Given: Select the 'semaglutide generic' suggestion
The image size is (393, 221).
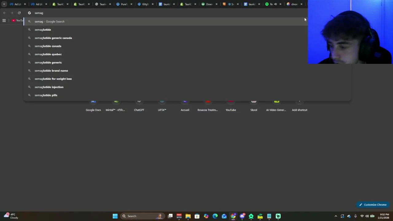Looking at the screenshot, I should tap(187, 62).
